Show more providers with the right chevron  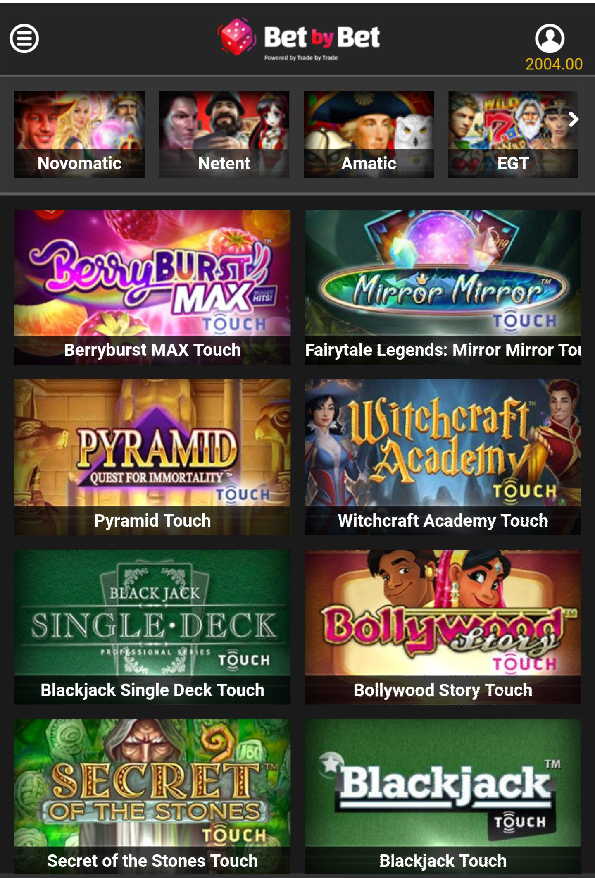click(574, 119)
